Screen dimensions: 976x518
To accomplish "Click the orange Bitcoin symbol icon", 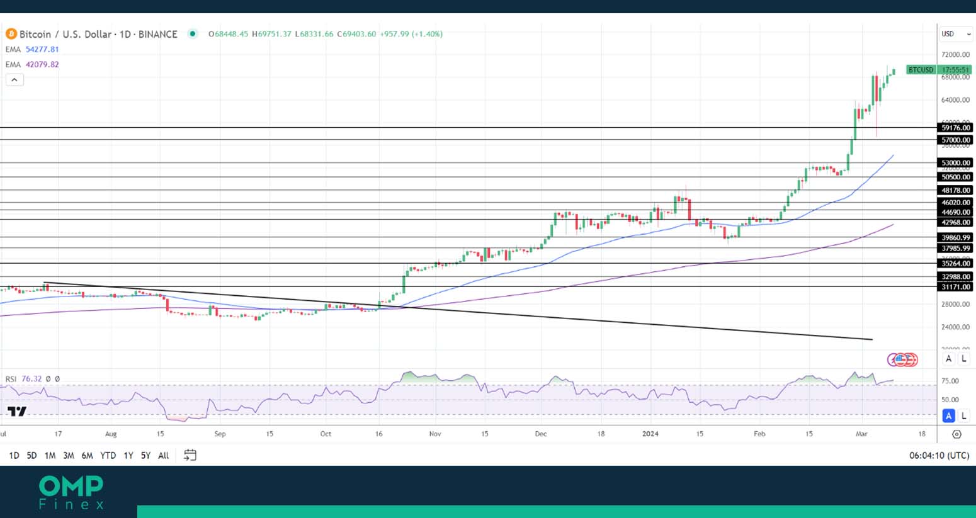I will (11, 34).
